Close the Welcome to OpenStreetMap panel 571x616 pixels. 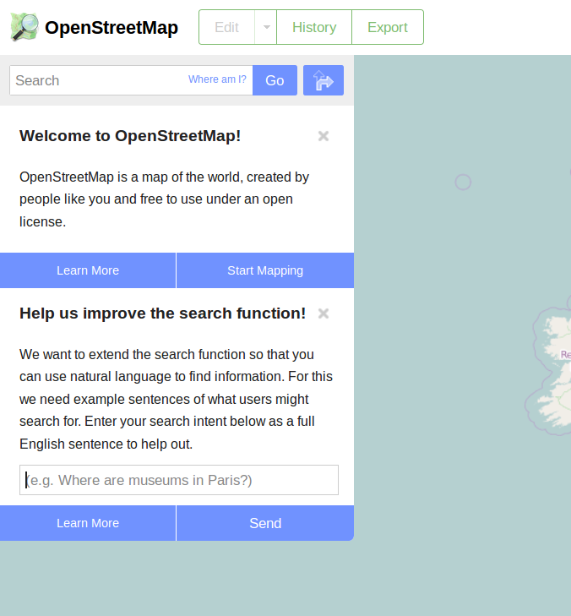click(324, 136)
